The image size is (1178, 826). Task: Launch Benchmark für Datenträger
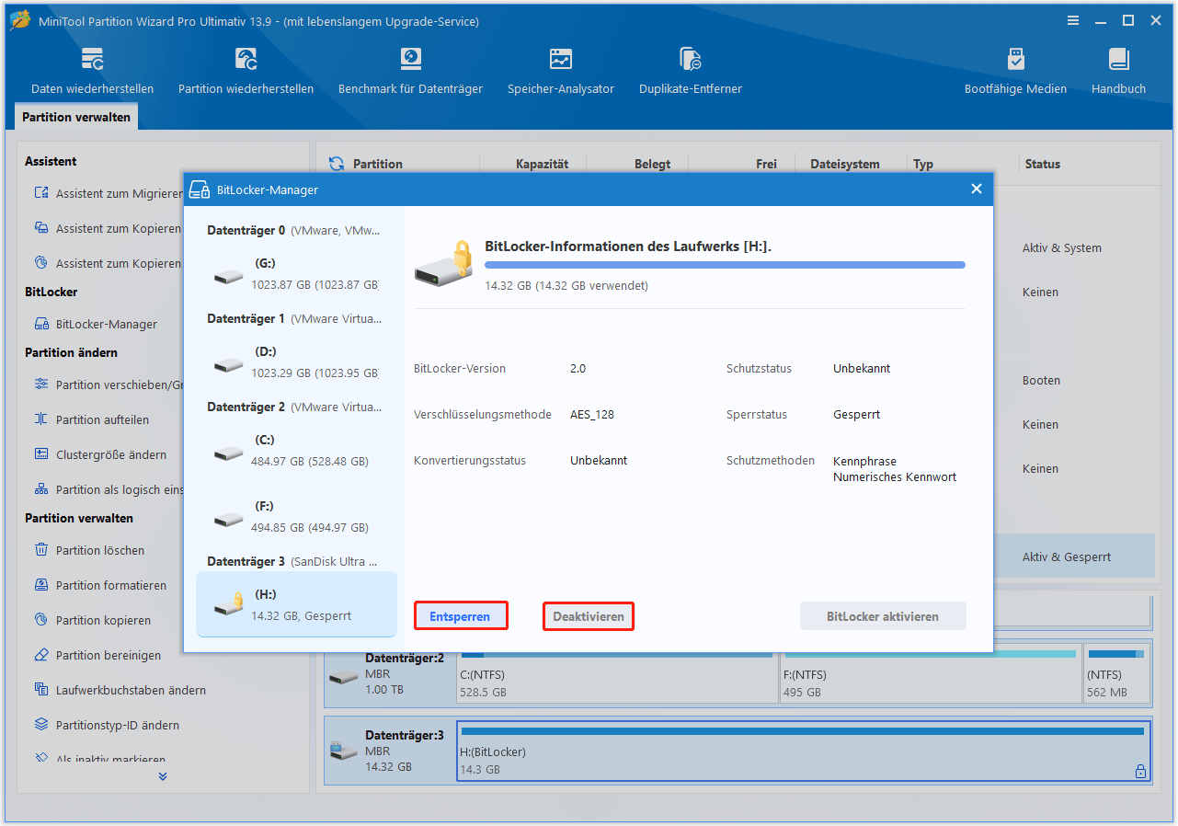410,72
